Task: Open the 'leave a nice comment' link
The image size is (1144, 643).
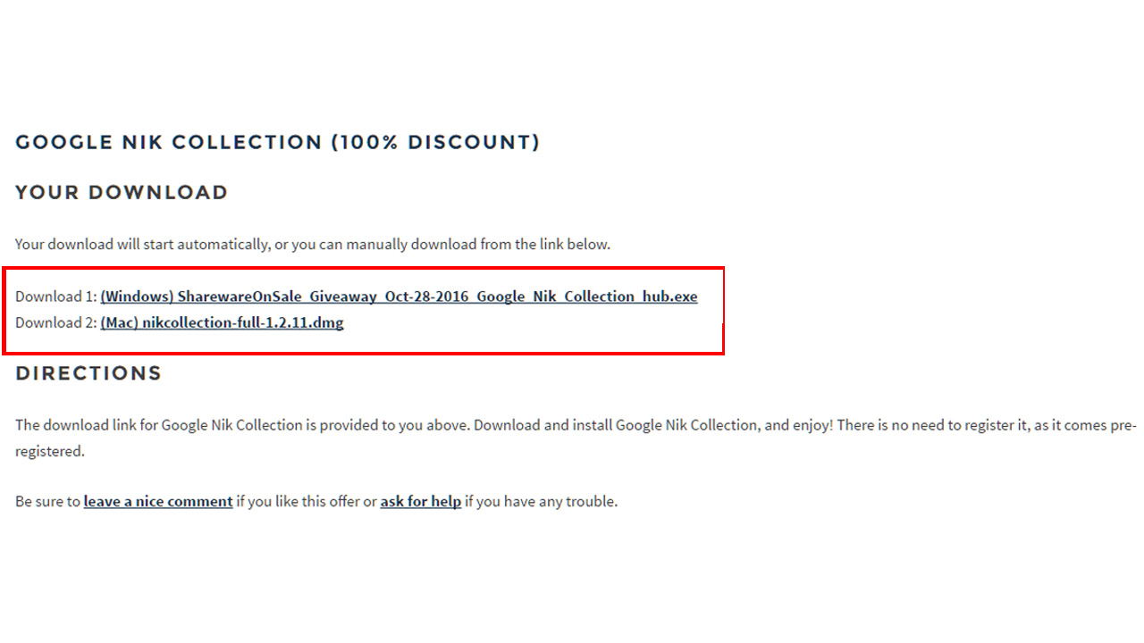Action: (158, 502)
